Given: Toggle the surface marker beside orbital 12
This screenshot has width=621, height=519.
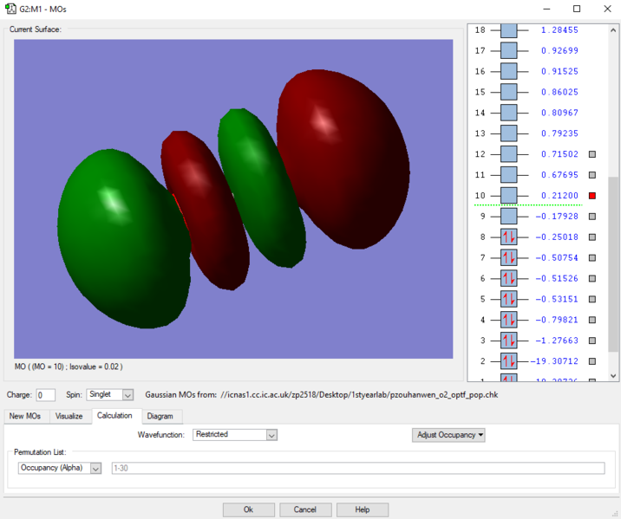Looking at the screenshot, I should tap(592, 154).
